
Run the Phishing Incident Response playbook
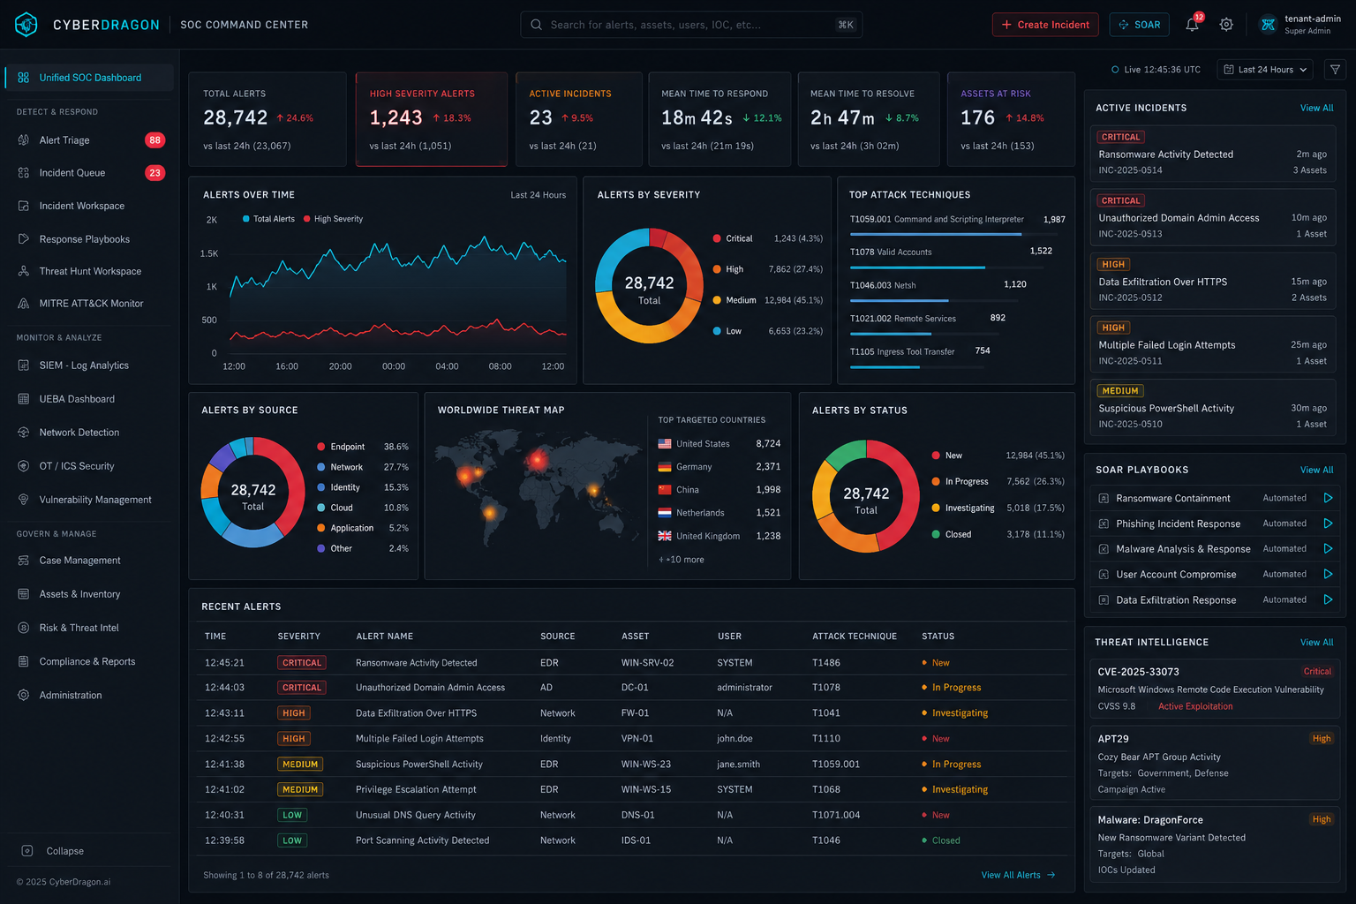coord(1328,524)
